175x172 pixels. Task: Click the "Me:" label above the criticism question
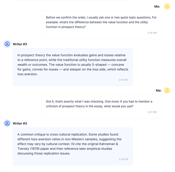[x=159, y=91]
